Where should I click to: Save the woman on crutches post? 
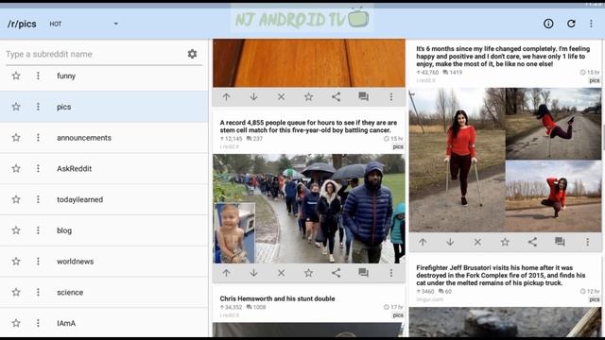(505, 242)
